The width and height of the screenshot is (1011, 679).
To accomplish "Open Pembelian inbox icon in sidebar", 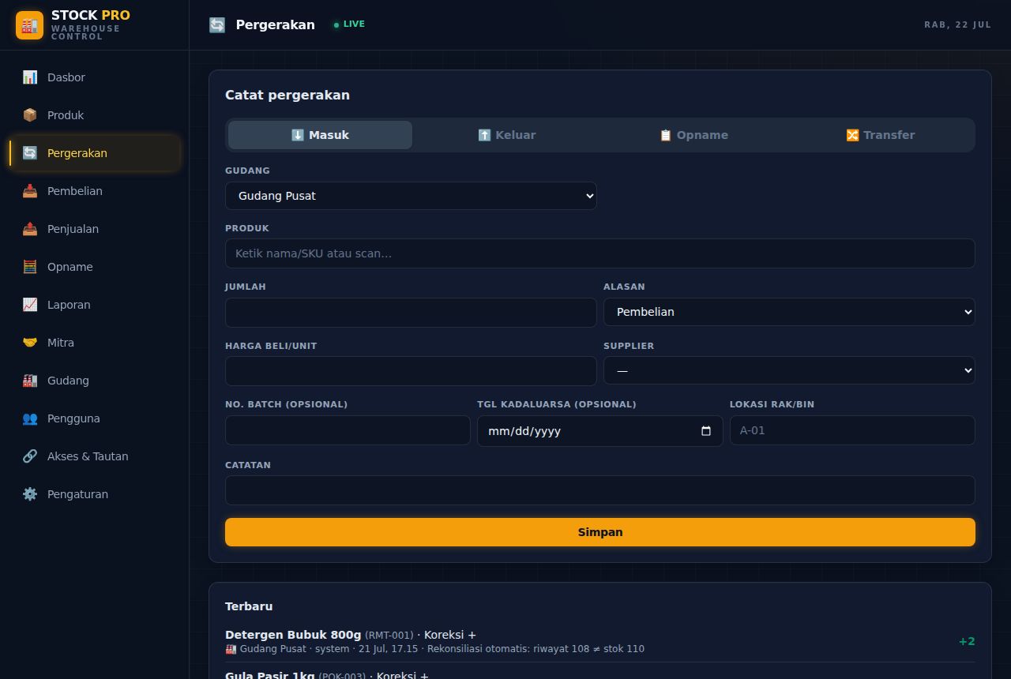I will pyautogui.click(x=30, y=191).
